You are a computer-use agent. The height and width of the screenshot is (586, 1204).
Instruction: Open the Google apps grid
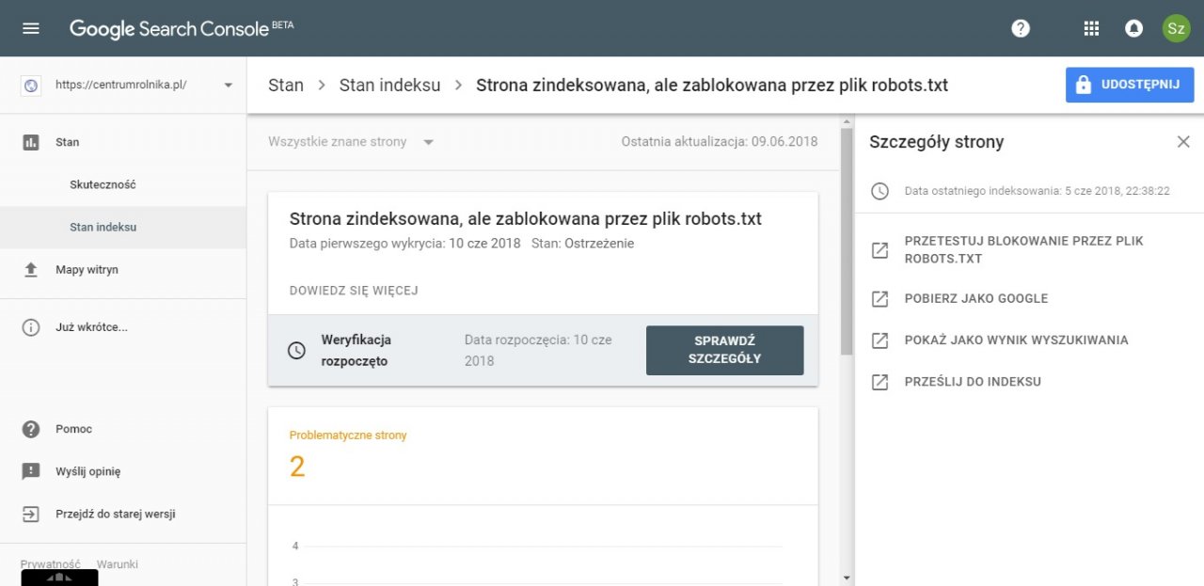1091,28
